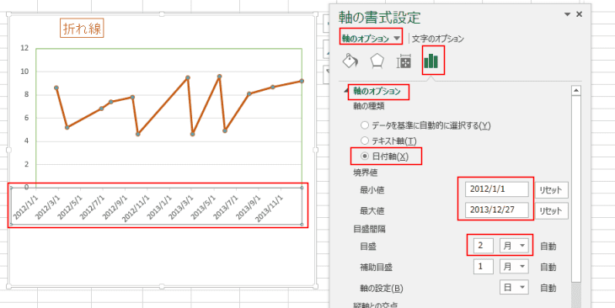Open the Effects pentagon tab

click(377, 61)
